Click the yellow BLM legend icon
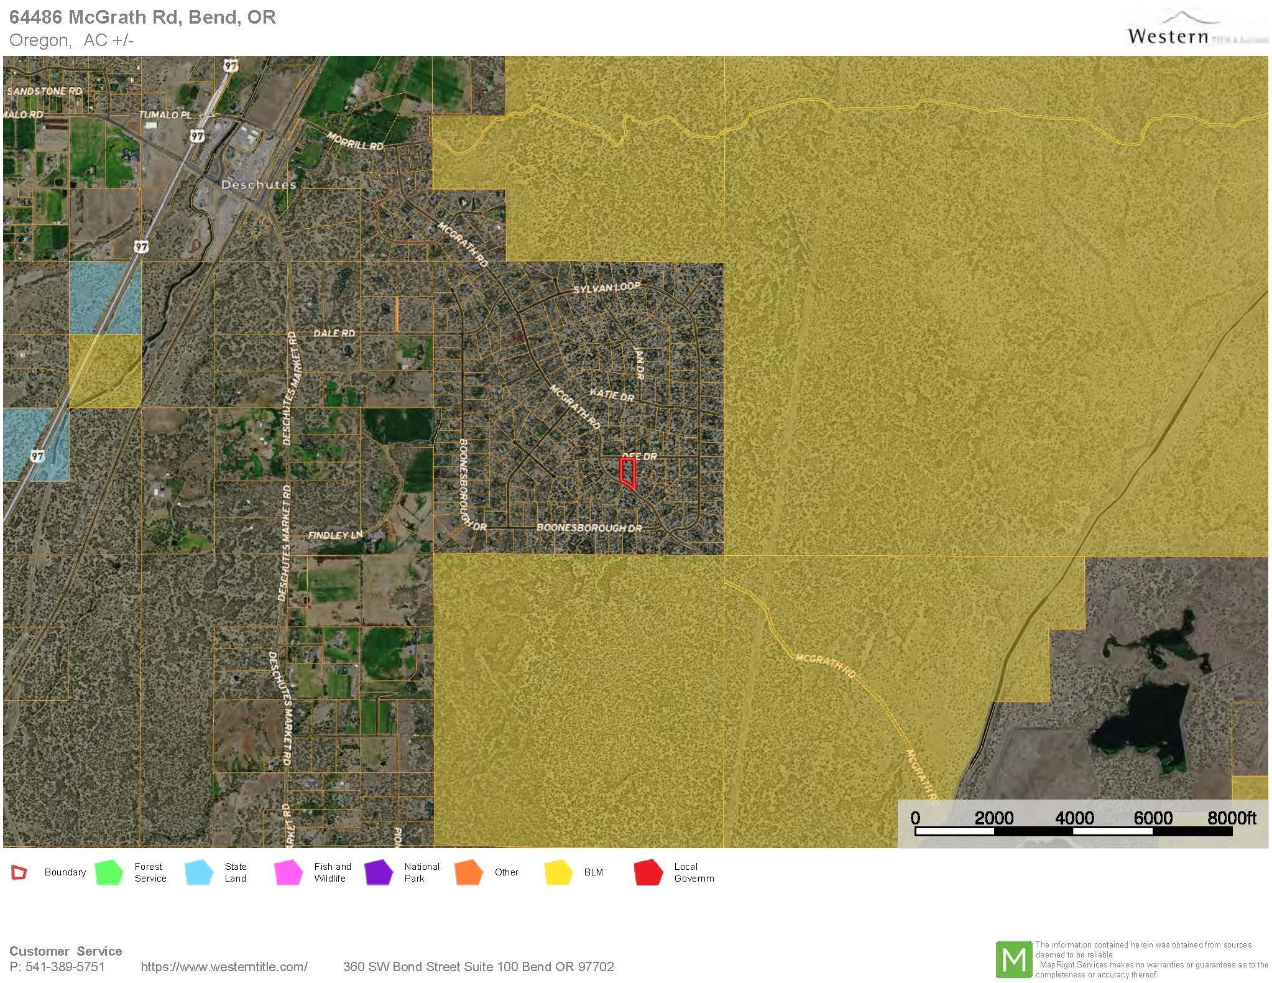 pyautogui.click(x=558, y=872)
